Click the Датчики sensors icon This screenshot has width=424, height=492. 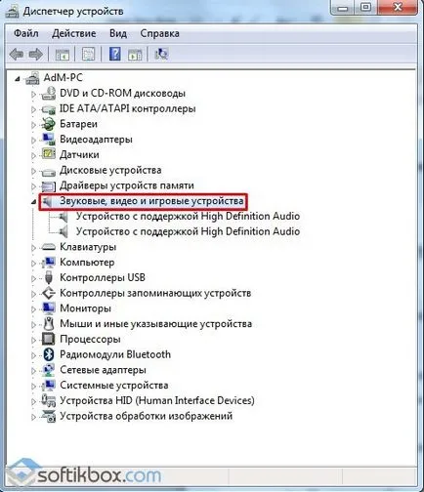click(49, 154)
